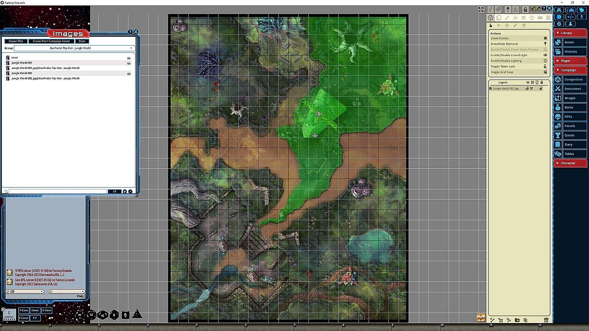Toggle Token Lock action
589x331 pixels.
point(519,66)
